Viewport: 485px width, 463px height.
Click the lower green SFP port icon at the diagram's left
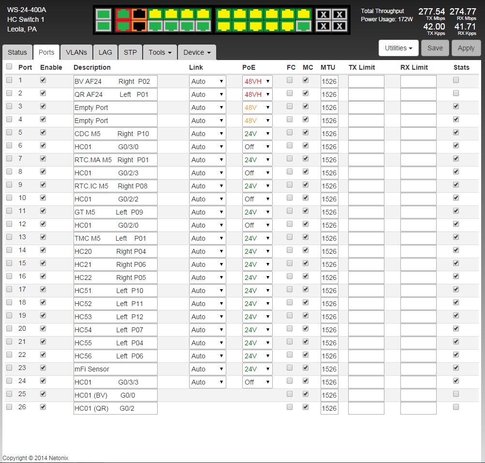point(103,26)
